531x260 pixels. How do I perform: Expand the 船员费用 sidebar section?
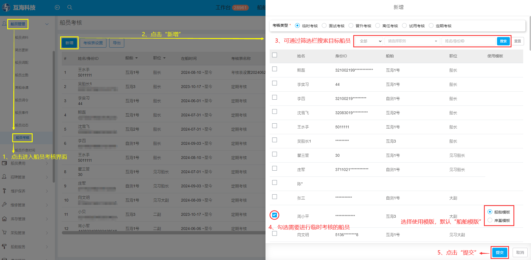(47, 163)
